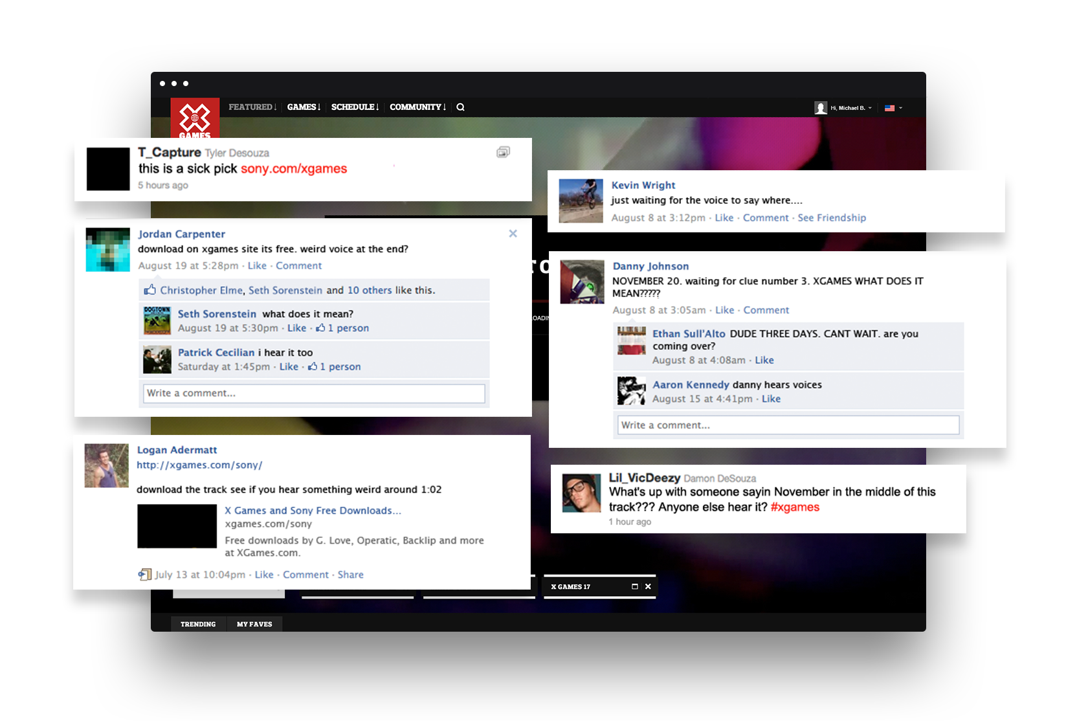The image size is (1077, 721).
Task: Open the sony.com/xgames link in tweet
Action: 294,169
